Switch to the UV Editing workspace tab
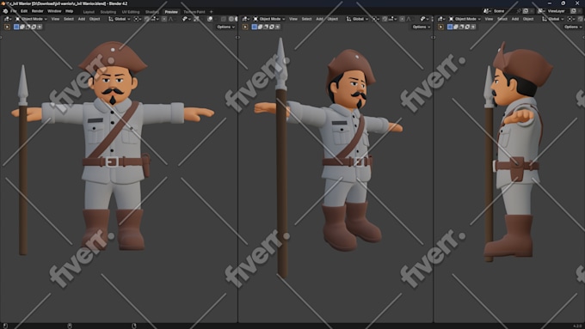 click(x=131, y=12)
